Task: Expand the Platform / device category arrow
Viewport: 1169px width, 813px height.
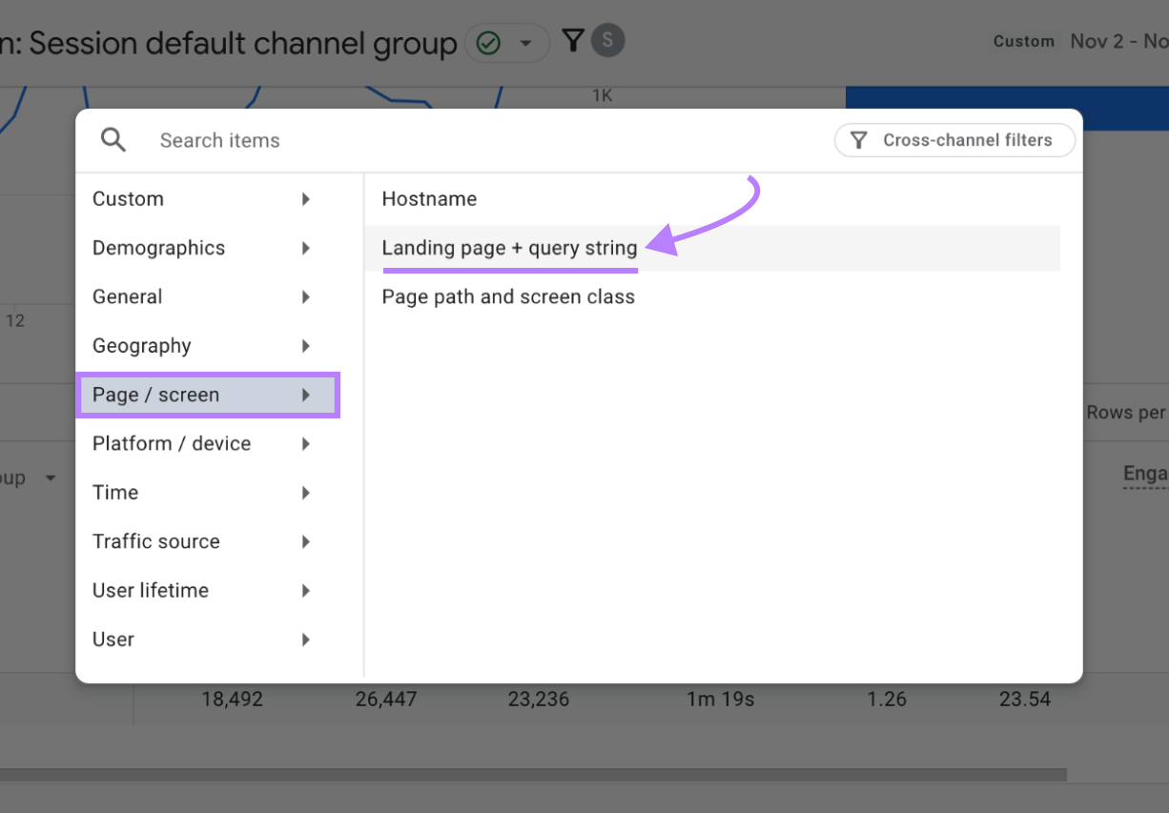Action: (x=305, y=443)
